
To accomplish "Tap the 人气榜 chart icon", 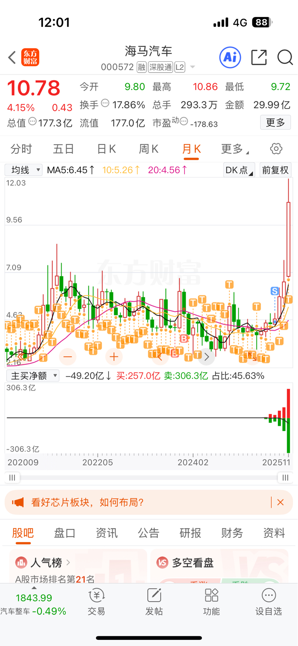I will pyautogui.click(x=21, y=562).
